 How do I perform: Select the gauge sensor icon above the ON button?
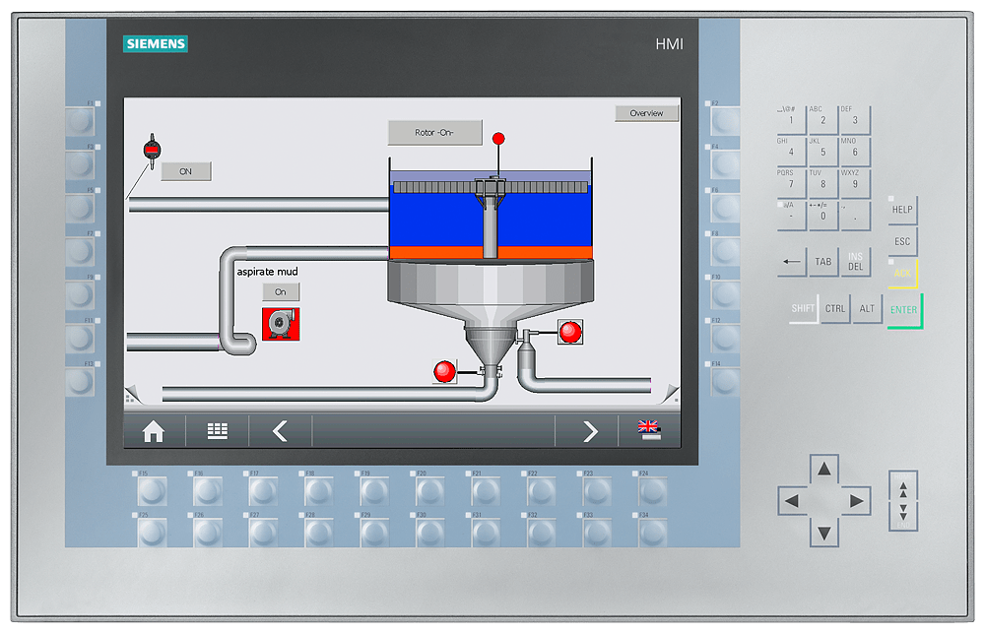[152, 149]
